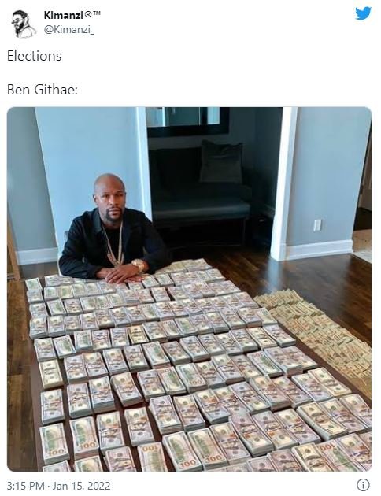Open Kimanzi's profile avatar
This screenshot has height=496, width=381.
tap(24, 24)
